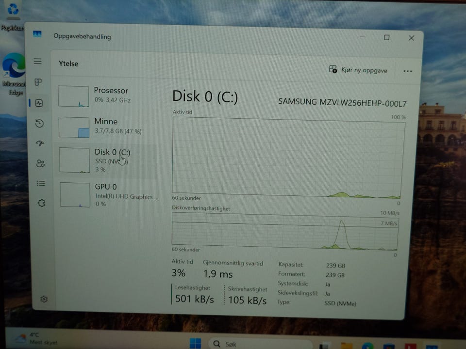The height and width of the screenshot is (349, 466).
Task: Click the 105 kB/s write speed value
Action: click(x=247, y=300)
